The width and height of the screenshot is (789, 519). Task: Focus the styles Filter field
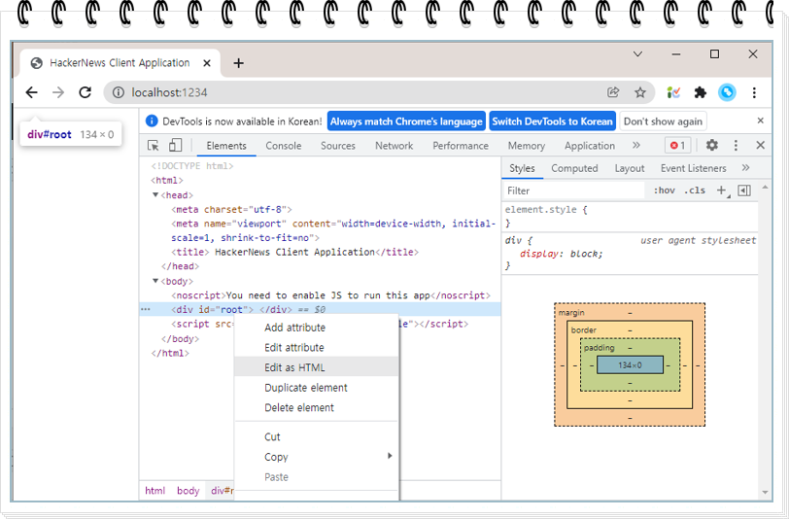(573, 190)
